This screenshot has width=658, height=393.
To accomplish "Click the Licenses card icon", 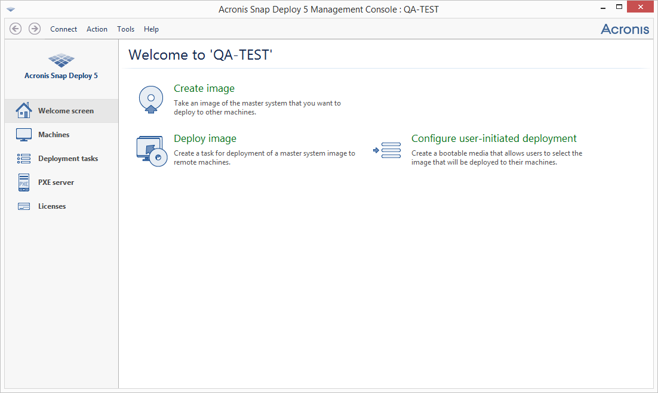I will [x=23, y=206].
